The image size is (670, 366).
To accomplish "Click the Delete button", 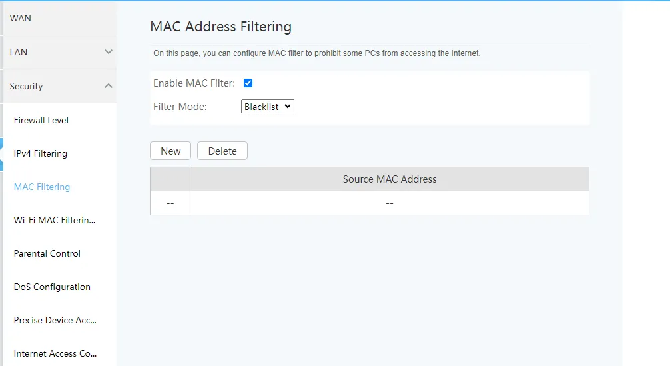I will 222,151.
